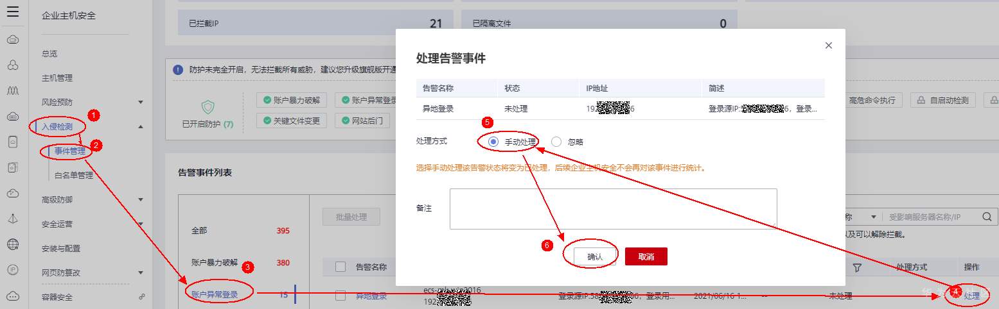
Task: Expand the 高级防御 submenu arrow
Action: tap(141, 199)
